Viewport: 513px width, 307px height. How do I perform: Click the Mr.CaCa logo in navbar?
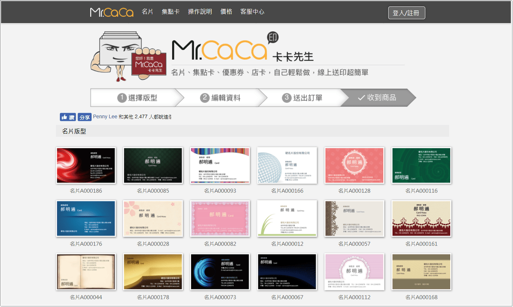coord(112,12)
